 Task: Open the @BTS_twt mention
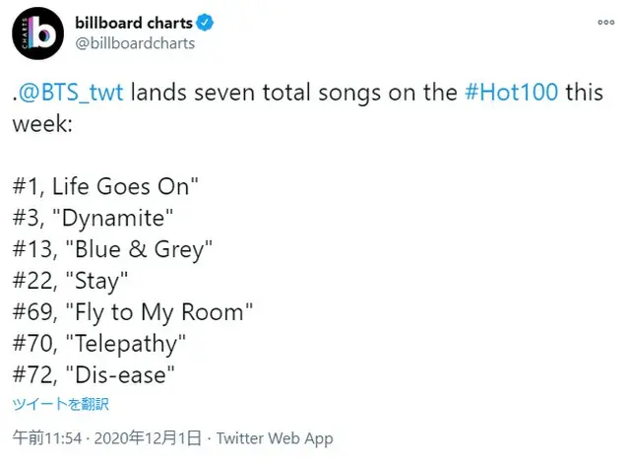[71, 93]
